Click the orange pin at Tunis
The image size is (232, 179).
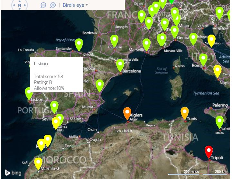(184, 112)
